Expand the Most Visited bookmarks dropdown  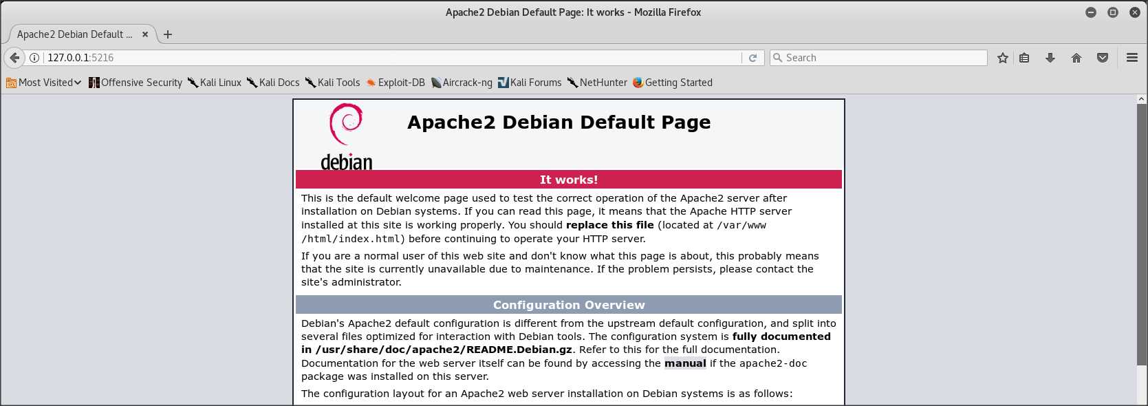tap(44, 83)
